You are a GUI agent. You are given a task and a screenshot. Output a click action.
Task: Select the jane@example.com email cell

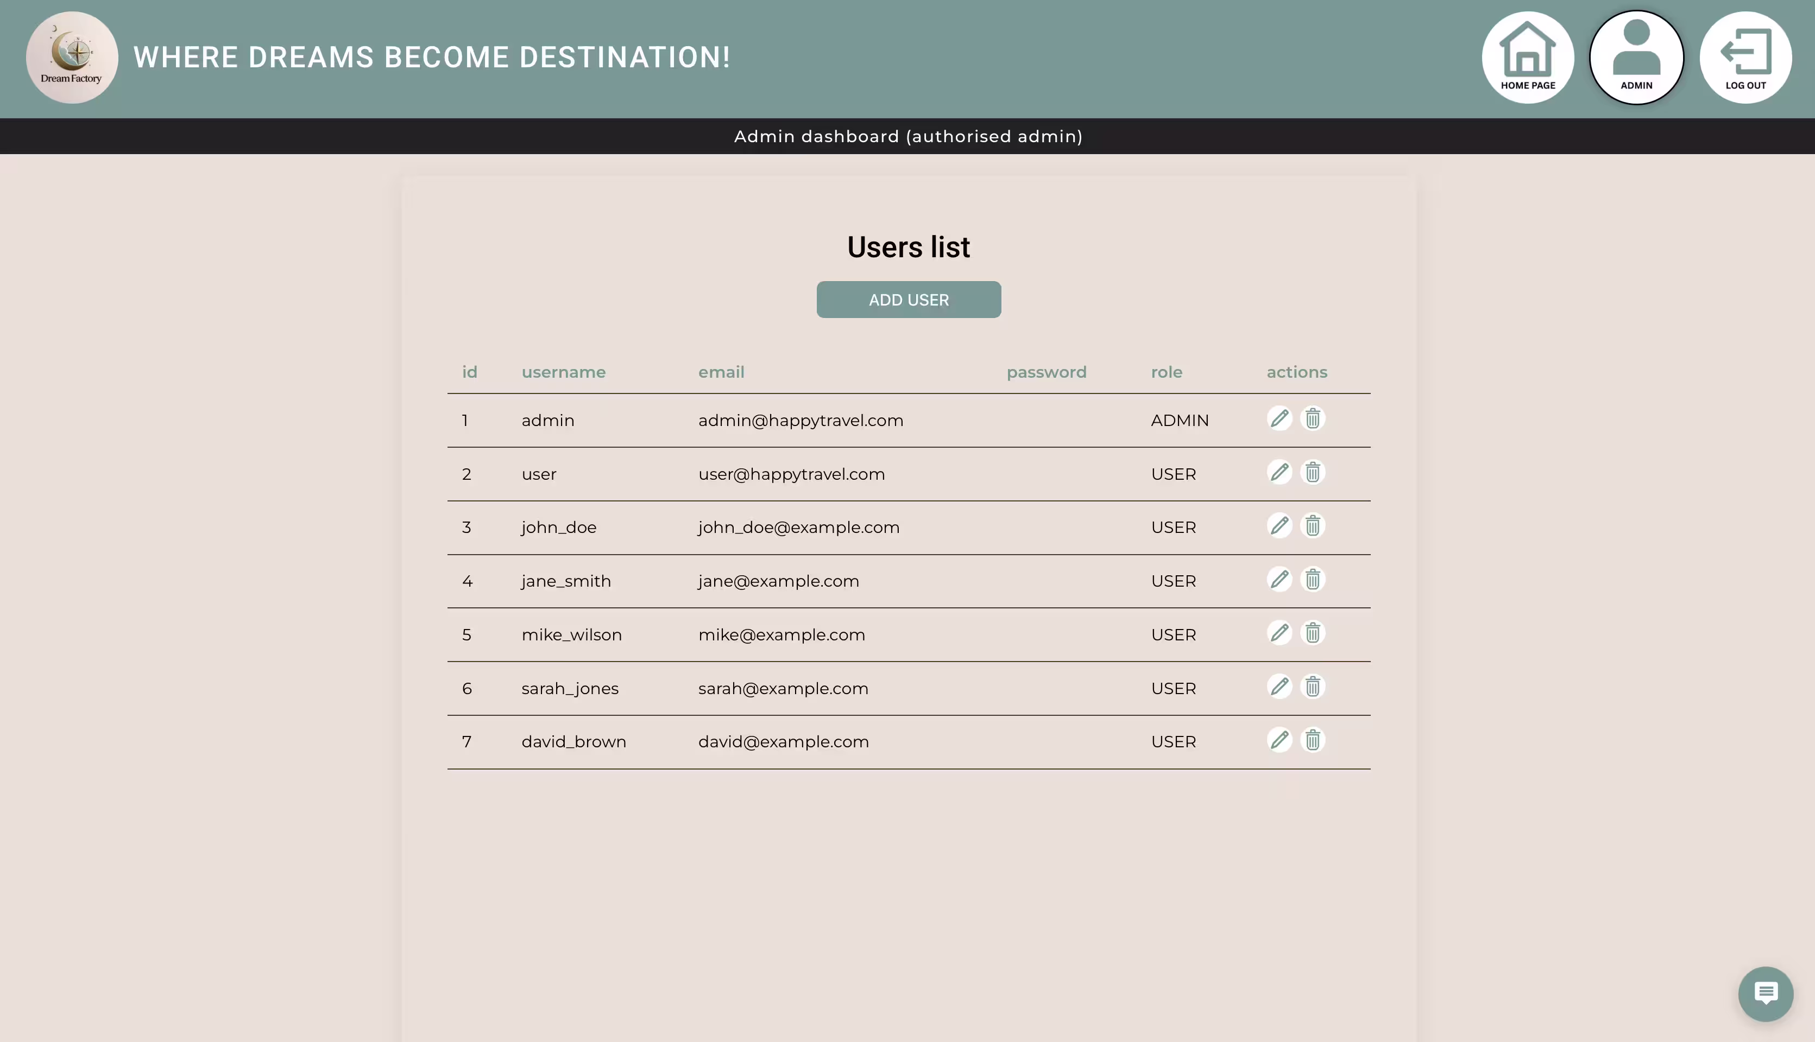(x=778, y=582)
